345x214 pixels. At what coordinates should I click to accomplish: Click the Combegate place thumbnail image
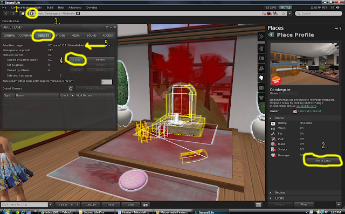click(x=305, y=64)
